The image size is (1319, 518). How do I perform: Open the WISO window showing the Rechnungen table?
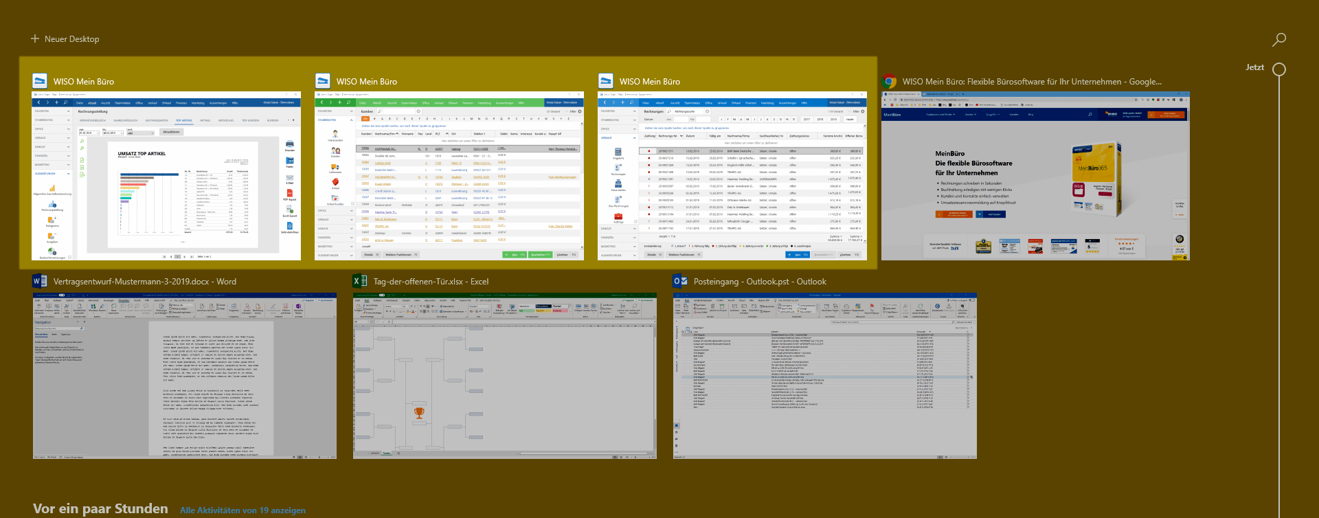click(x=732, y=176)
